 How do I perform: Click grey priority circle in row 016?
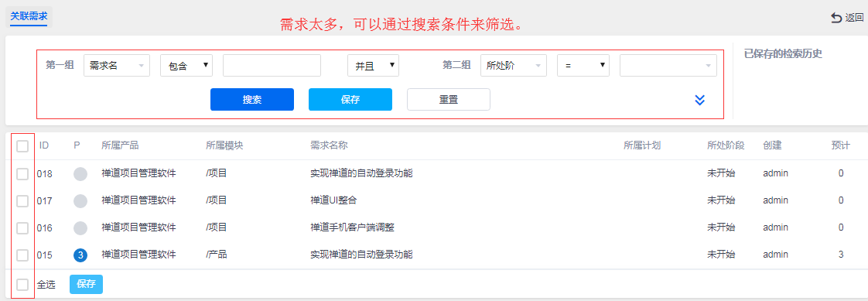click(80, 228)
